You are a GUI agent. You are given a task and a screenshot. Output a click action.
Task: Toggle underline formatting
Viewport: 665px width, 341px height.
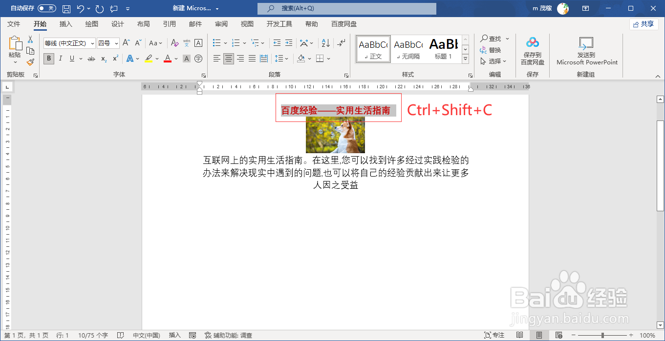[71, 59]
